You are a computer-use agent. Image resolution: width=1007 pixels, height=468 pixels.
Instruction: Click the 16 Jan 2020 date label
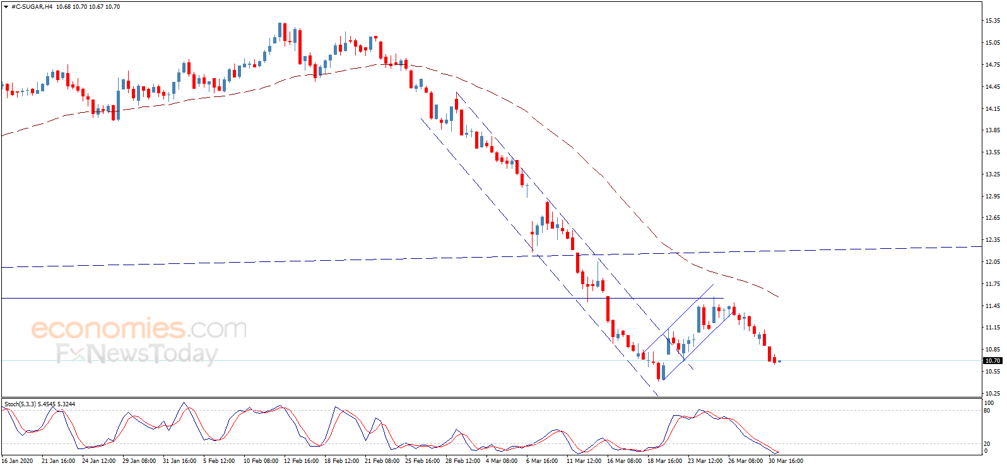[18, 461]
